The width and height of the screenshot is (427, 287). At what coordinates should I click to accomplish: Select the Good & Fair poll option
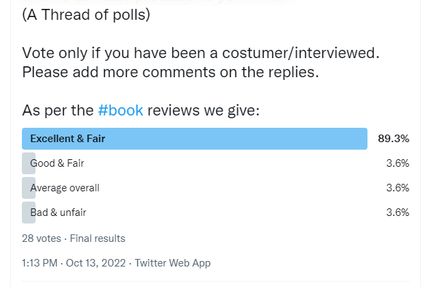[x=57, y=163]
